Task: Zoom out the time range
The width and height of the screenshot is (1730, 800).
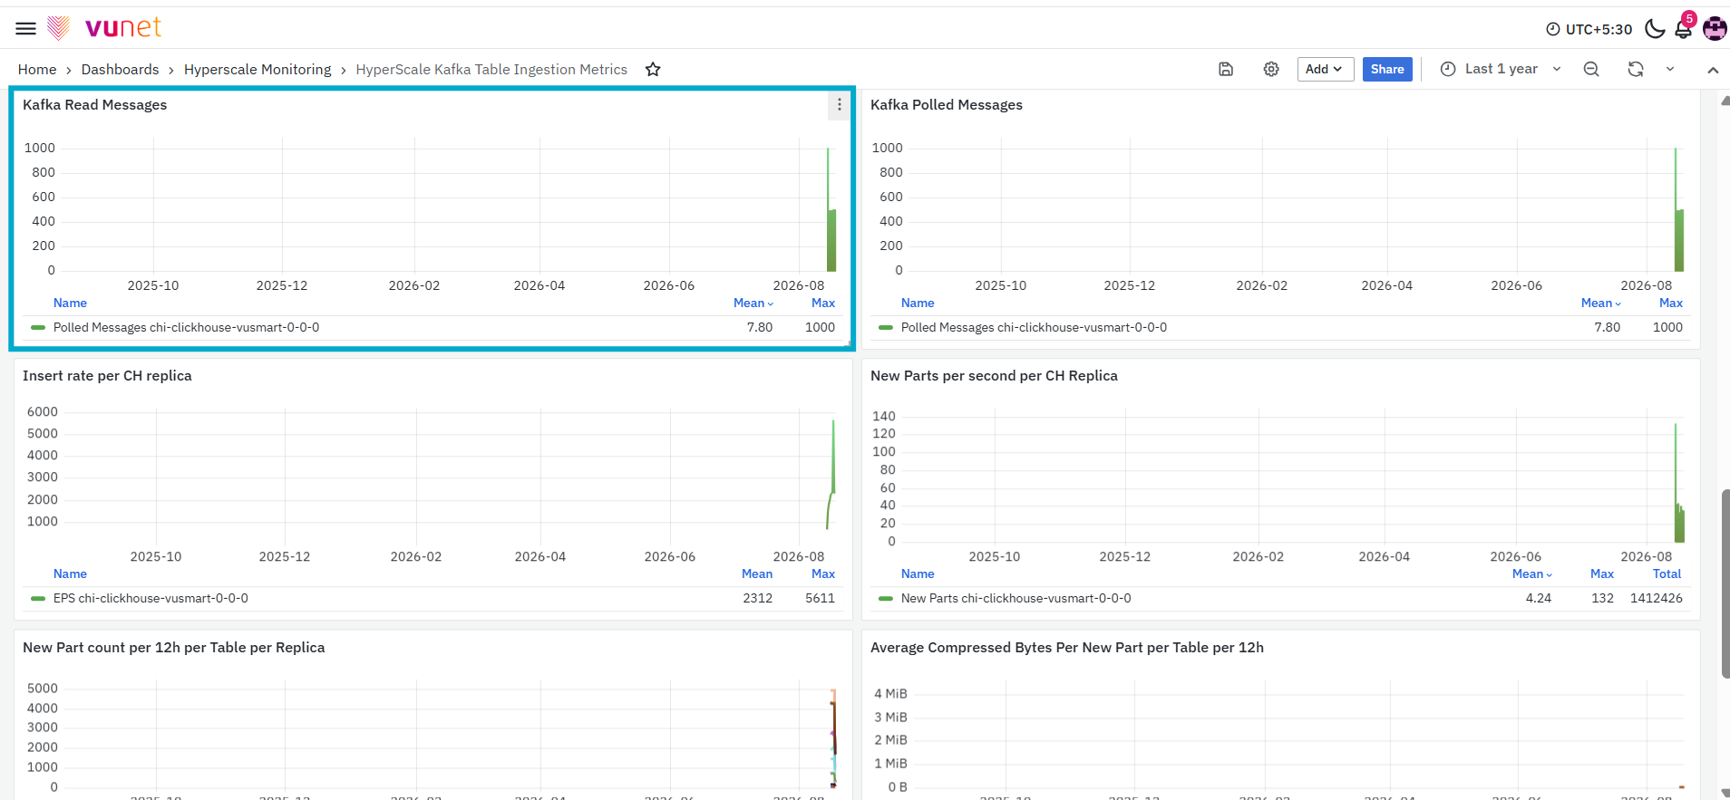Action: pos(1591,69)
